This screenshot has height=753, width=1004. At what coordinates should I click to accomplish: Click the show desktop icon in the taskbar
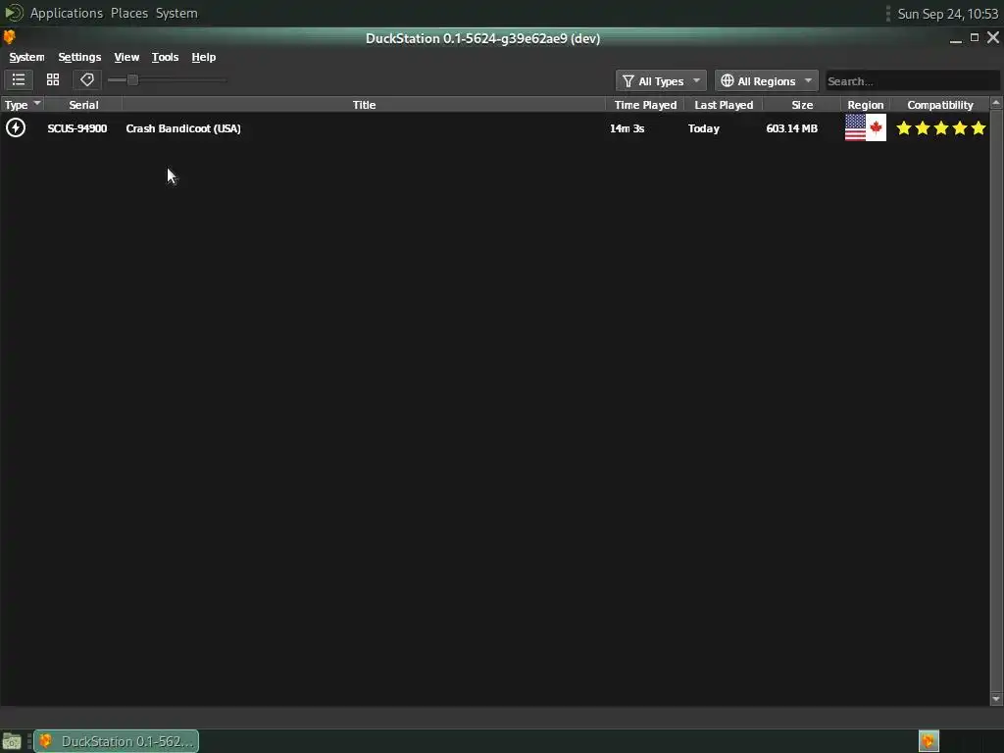coord(12,741)
